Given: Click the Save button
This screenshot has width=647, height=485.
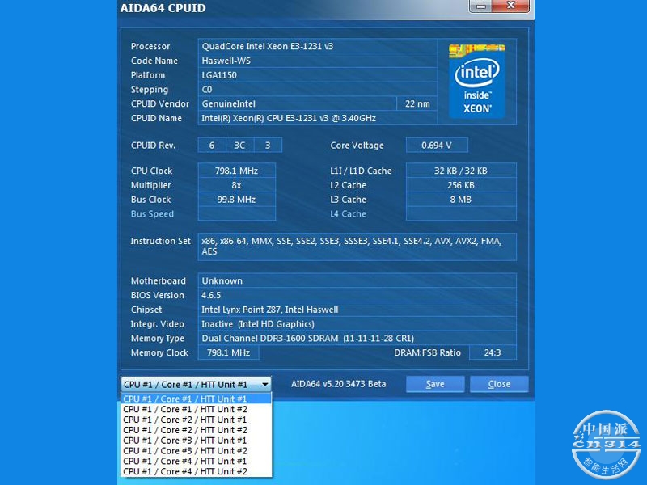Looking at the screenshot, I should (x=435, y=384).
